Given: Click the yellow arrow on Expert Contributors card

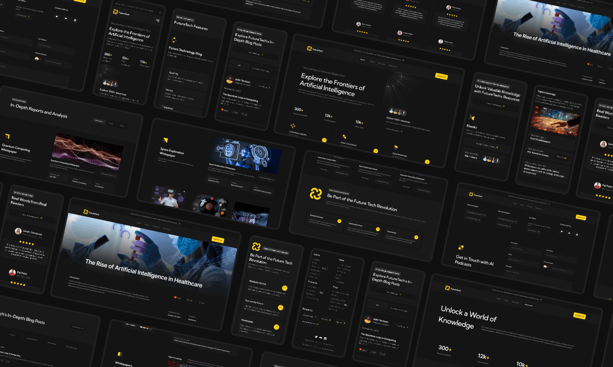Looking at the screenshot, I should pyautogui.click(x=375, y=151).
